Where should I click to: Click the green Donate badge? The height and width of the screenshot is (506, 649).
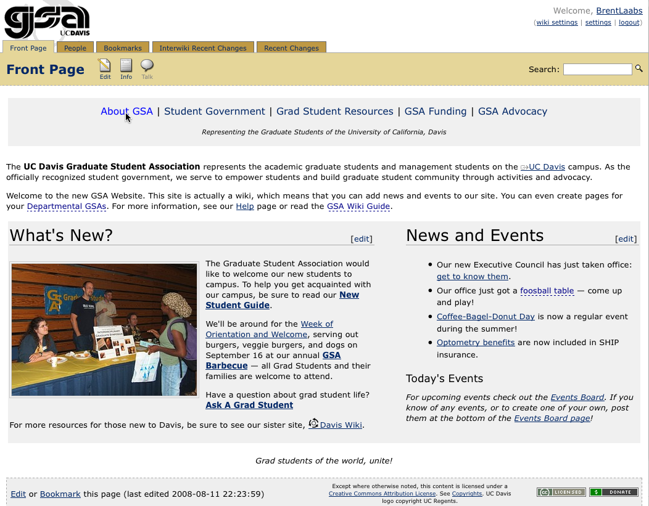(x=613, y=492)
